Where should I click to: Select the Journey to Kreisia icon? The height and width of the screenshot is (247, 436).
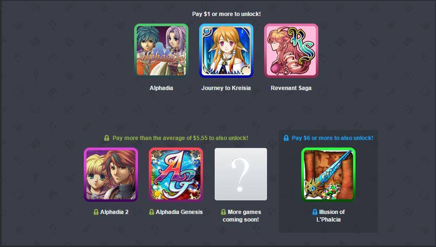click(x=226, y=50)
